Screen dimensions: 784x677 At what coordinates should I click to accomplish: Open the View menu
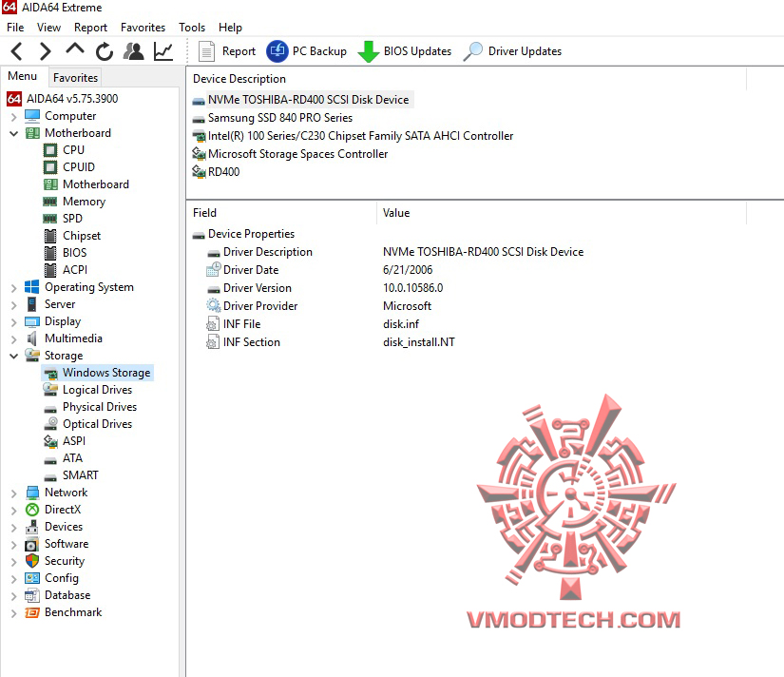tap(48, 28)
